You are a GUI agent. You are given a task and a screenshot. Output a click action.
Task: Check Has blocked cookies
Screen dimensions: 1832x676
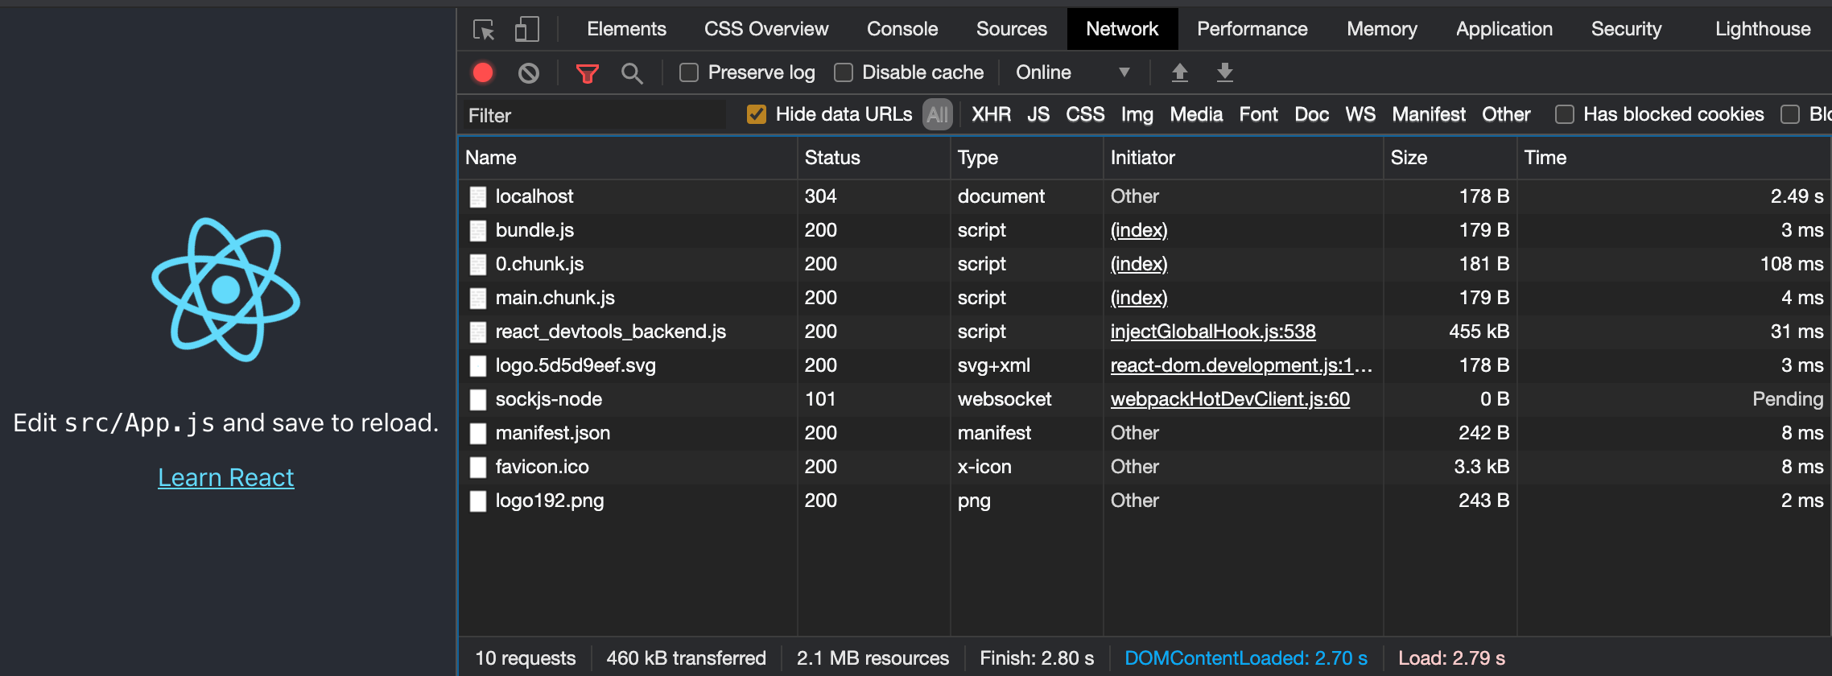pos(1565,114)
